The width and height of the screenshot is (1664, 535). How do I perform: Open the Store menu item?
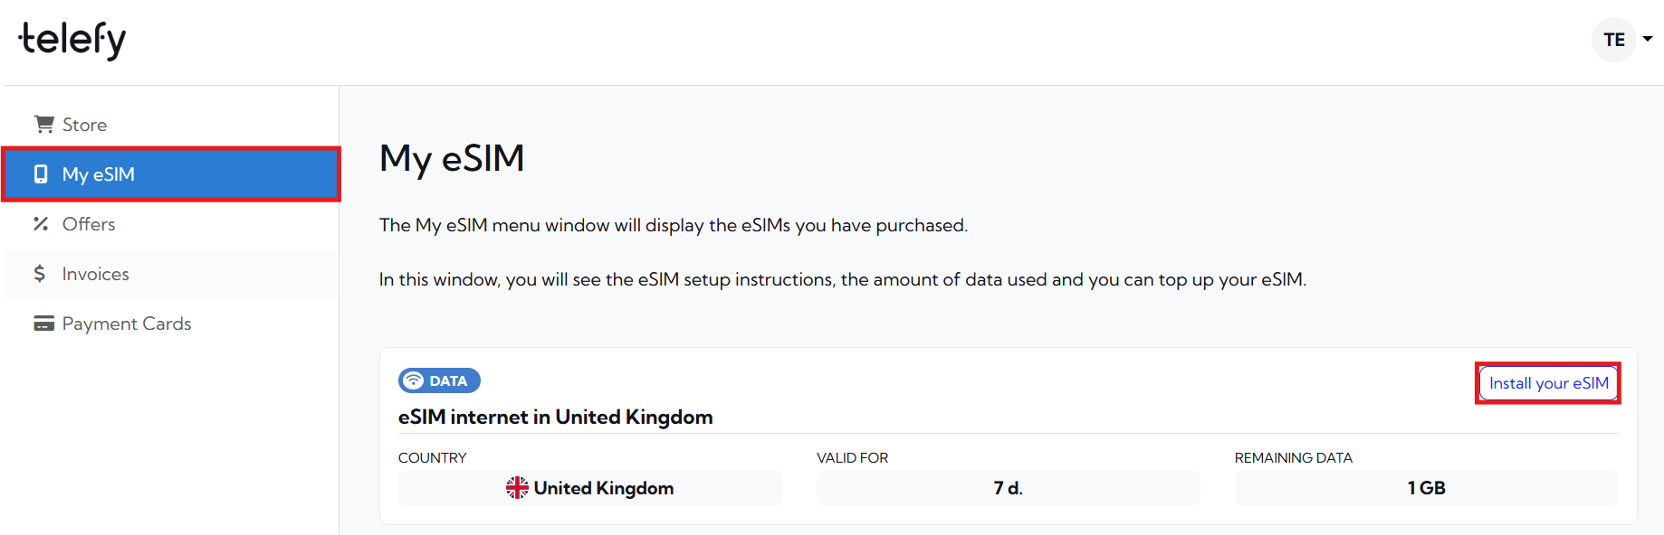(x=85, y=125)
